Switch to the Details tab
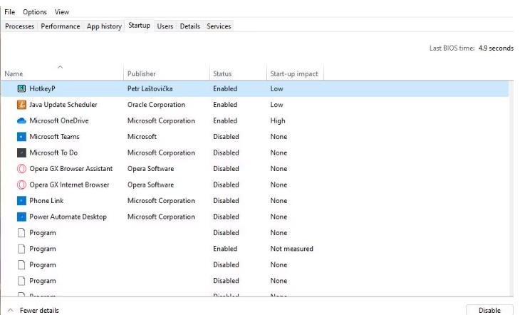525x315 pixels. coord(190,26)
